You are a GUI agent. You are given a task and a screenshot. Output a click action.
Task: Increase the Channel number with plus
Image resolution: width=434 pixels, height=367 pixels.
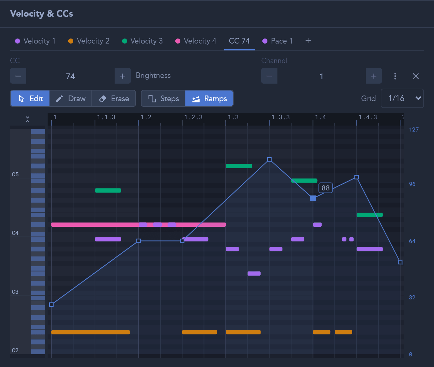[374, 76]
